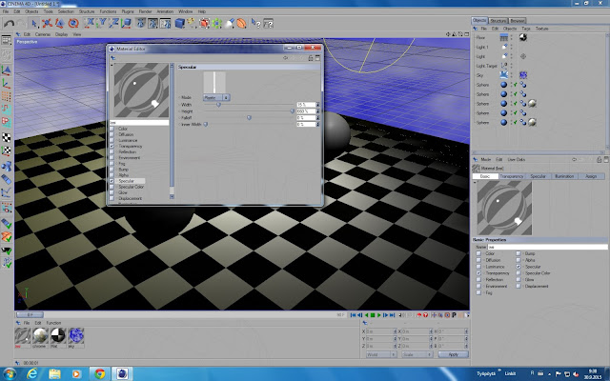Click the Inner Width value stepper
The width and height of the screenshot is (610, 381).
(x=317, y=125)
